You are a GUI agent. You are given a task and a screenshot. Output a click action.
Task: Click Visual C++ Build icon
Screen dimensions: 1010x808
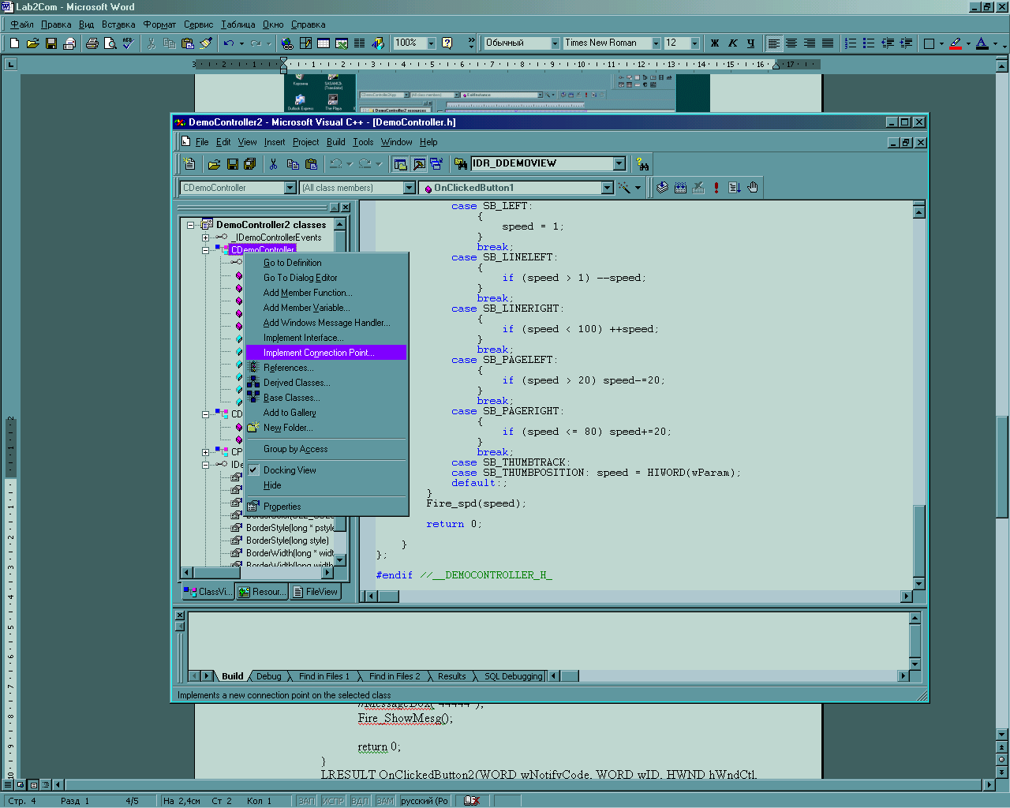pyautogui.click(x=680, y=188)
